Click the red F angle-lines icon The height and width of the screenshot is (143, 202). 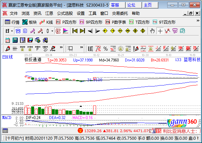(x=166, y=49)
